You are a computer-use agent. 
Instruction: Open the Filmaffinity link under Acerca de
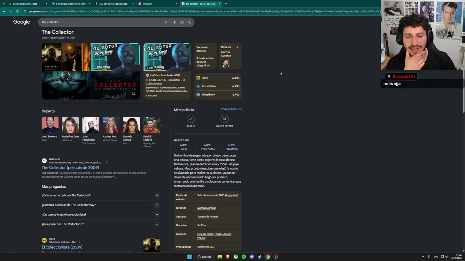[232, 149]
